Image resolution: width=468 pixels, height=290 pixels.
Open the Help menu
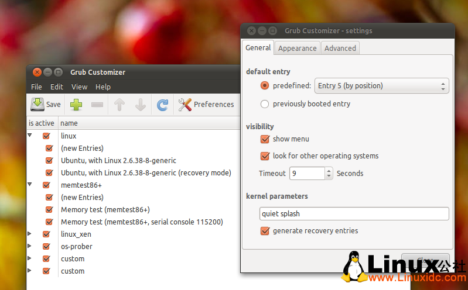(x=103, y=87)
